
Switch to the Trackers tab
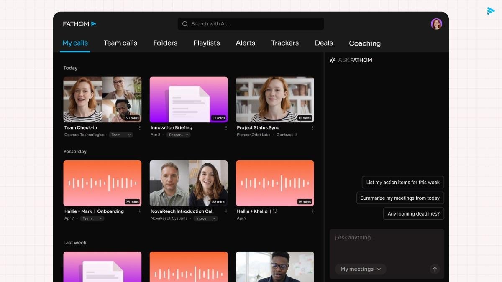click(x=284, y=43)
